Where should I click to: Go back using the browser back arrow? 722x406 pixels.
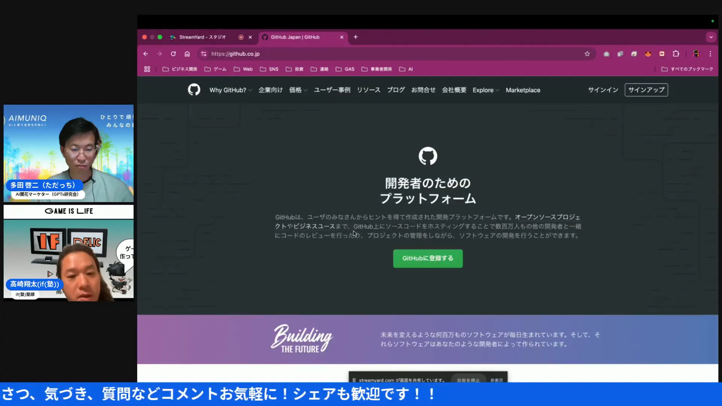coord(146,54)
